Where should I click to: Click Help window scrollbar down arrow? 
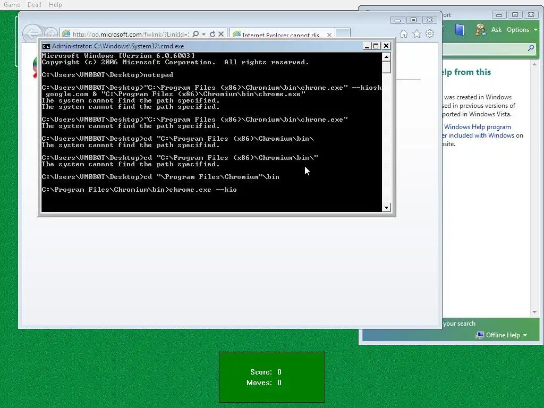(x=534, y=312)
